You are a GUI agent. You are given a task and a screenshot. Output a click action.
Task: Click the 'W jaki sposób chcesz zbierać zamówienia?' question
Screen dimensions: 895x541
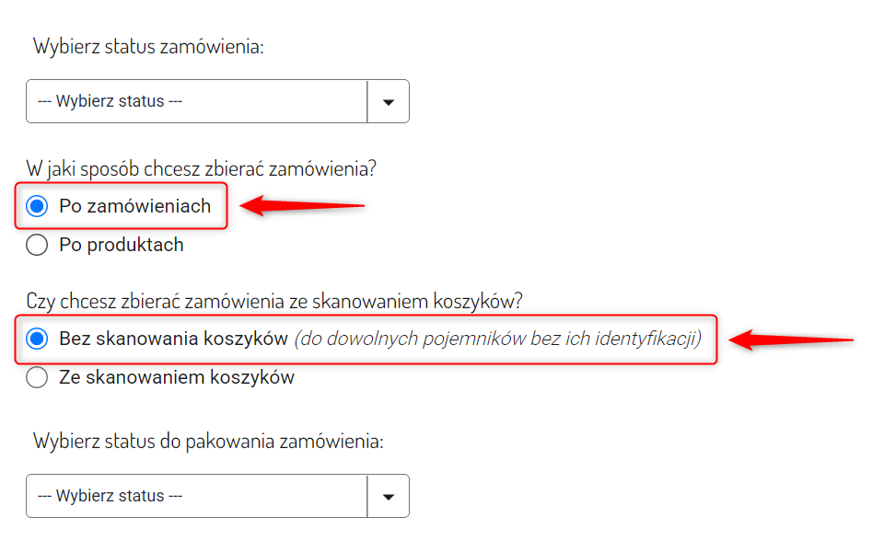pyautogui.click(x=202, y=168)
